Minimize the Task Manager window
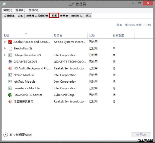 (133, 4)
